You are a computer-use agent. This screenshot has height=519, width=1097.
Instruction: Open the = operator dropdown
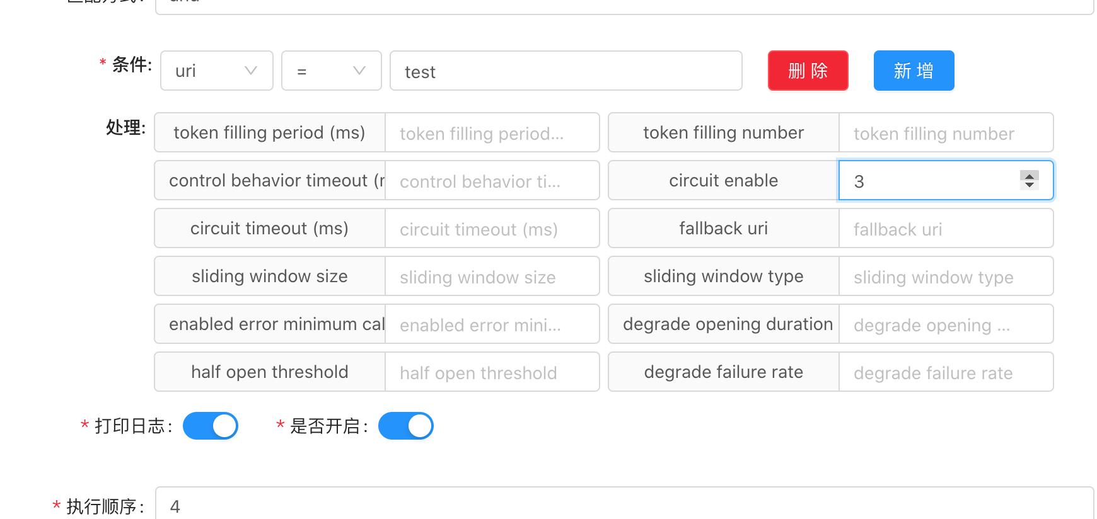332,71
